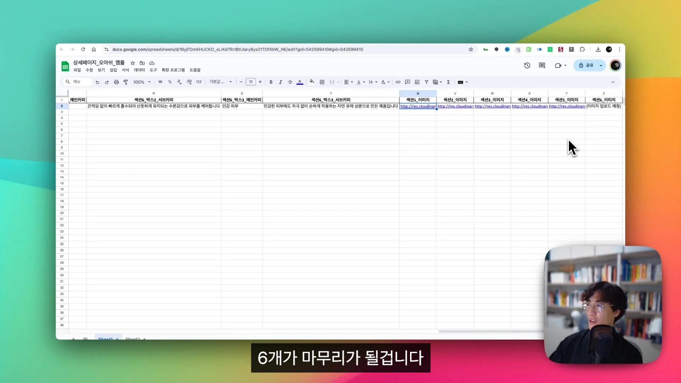Open the 파일 menu
The width and height of the screenshot is (681, 383).
coord(77,70)
